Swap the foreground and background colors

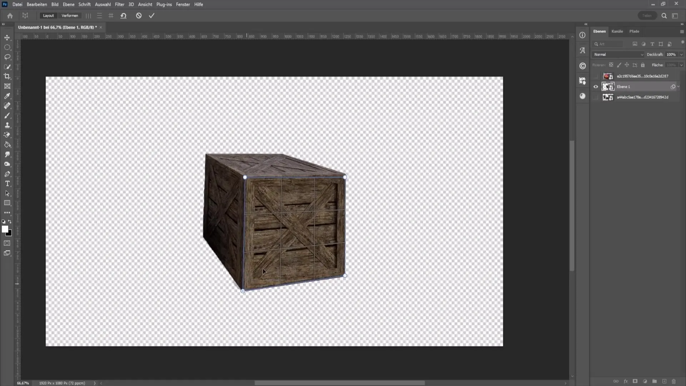point(10,222)
